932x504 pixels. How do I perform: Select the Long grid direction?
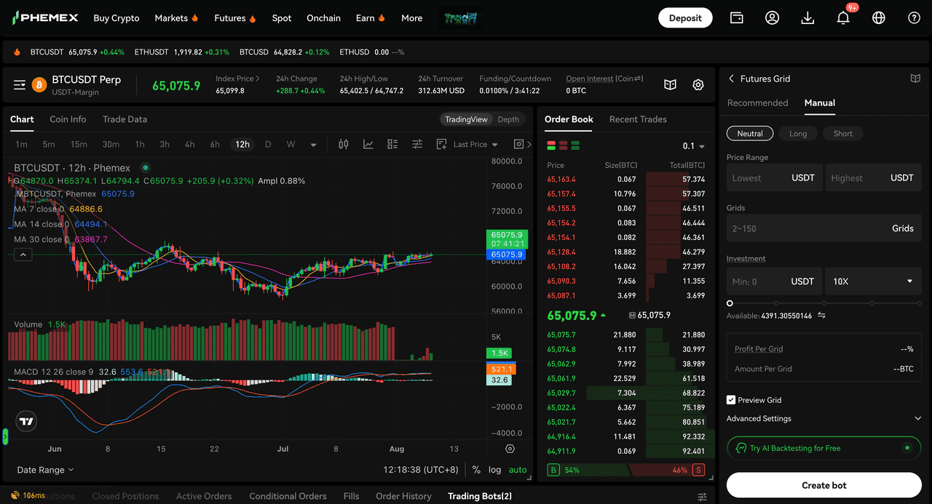pyautogui.click(x=798, y=134)
